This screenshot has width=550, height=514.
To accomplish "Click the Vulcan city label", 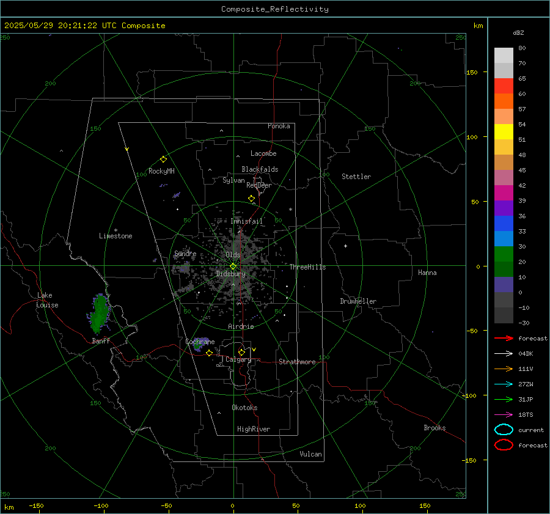I will [x=310, y=454].
